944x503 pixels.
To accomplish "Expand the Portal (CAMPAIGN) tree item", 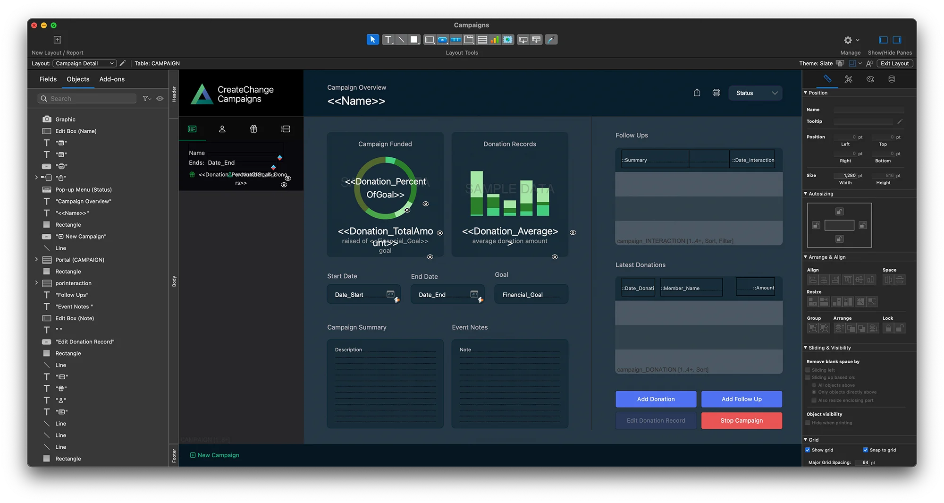I will (x=36, y=260).
